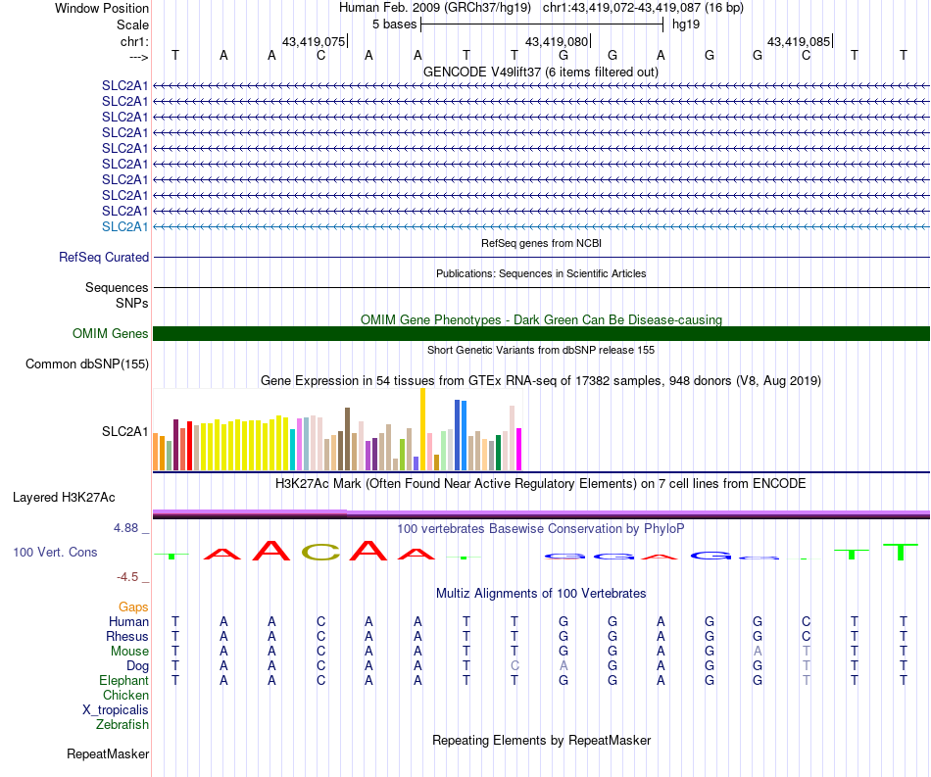Click the 43,419,085 position marker

click(x=799, y=41)
